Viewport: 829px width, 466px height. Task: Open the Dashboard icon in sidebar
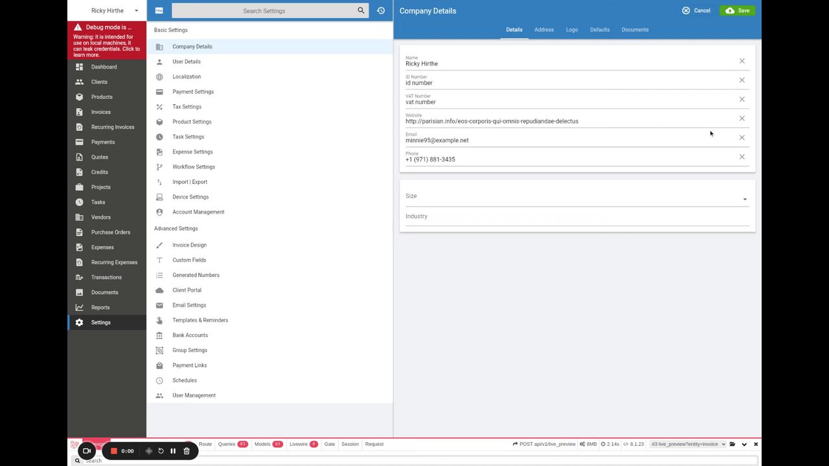(79, 67)
